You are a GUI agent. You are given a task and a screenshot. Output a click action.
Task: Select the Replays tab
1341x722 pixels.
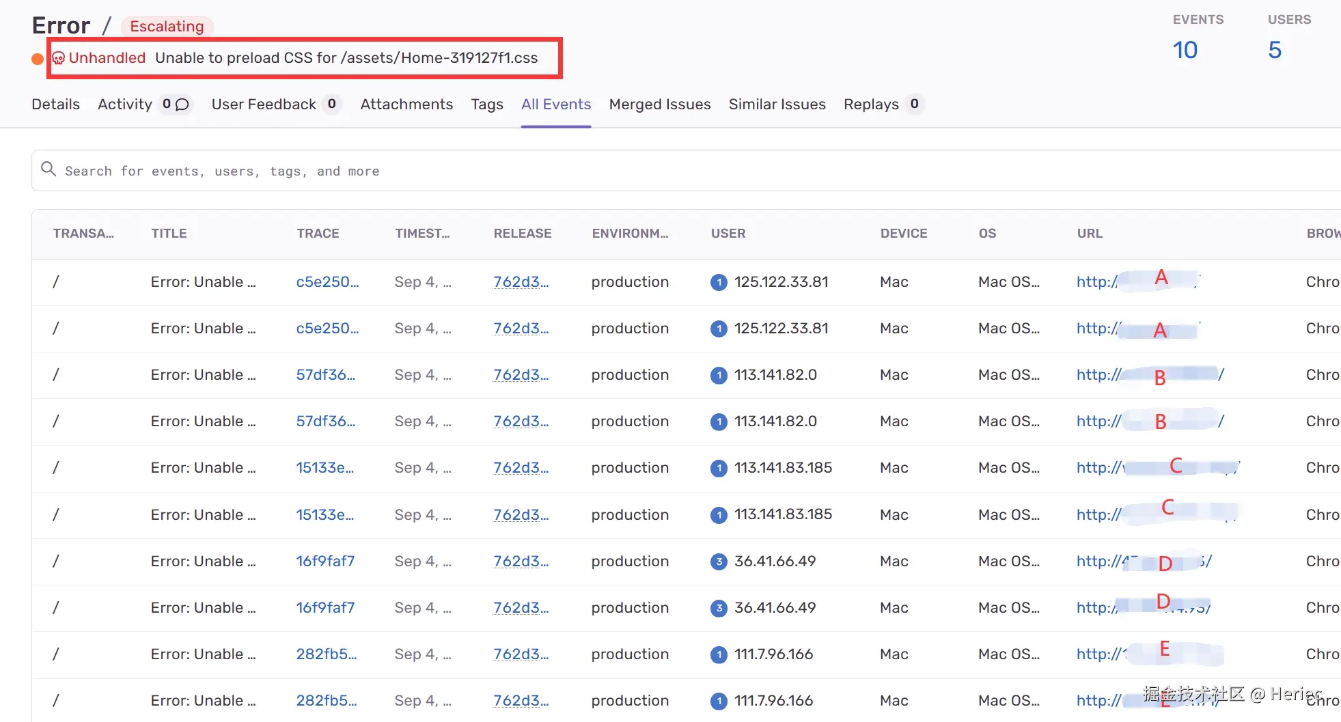870,105
